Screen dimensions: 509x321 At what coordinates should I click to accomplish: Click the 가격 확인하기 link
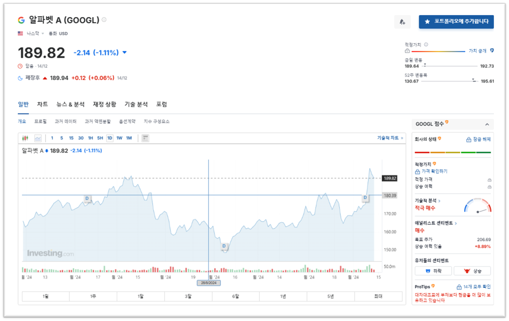click(x=434, y=171)
